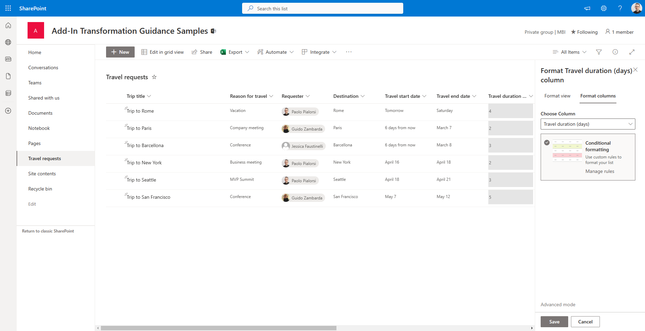Screen dimensions: 645x331
Task: Open Site contents in left navigation
Action: pos(42,174)
